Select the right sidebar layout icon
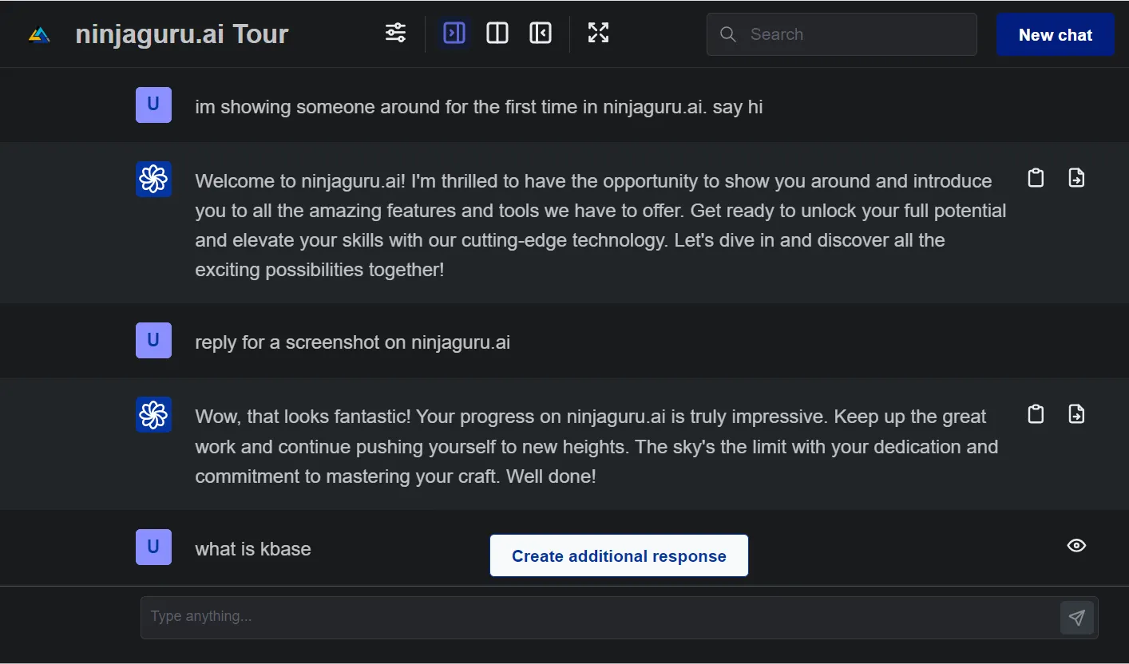Viewport: 1129px width, 664px height. (x=454, y=33)
